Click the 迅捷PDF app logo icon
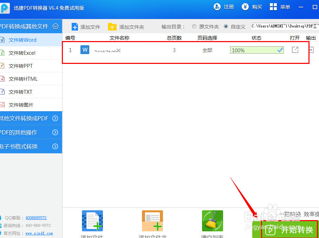Screen dimensions: 319x238 (5, 8)
